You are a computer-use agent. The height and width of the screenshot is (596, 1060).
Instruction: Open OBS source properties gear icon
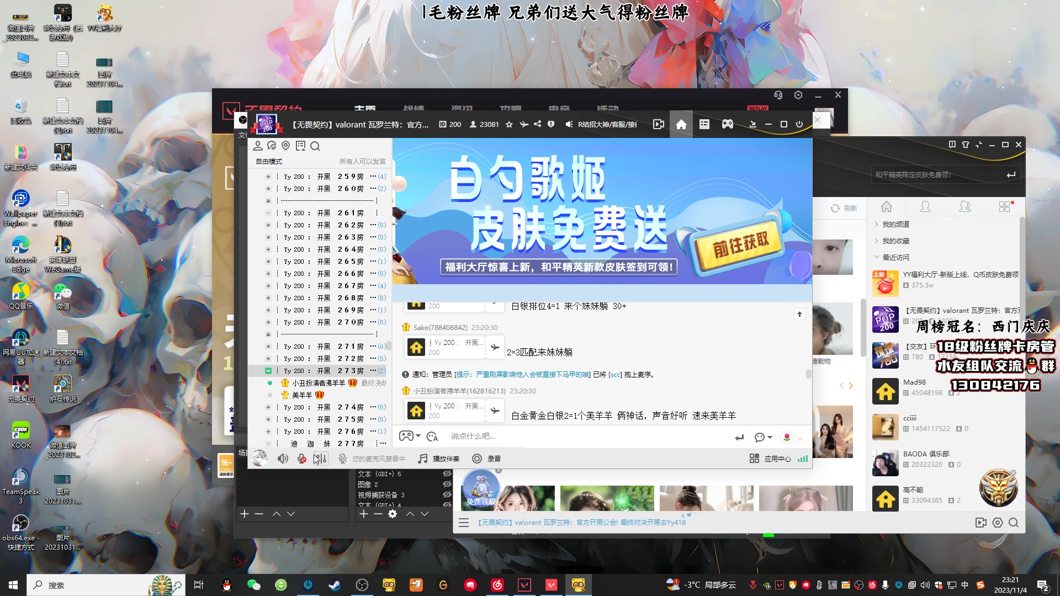pos(393,514)
